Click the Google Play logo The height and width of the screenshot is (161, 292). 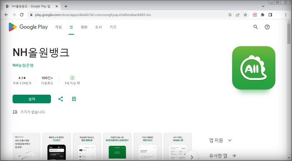click(x=28, y=27)
